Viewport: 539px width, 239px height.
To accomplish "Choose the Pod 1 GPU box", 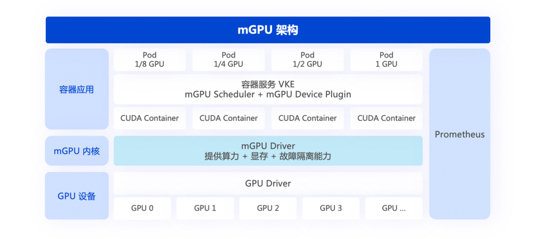I will pyautogui.click(x=386, y=60).
